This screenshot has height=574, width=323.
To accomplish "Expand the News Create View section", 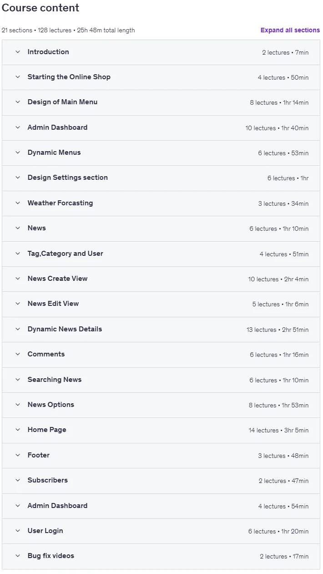I will [161, 279].
